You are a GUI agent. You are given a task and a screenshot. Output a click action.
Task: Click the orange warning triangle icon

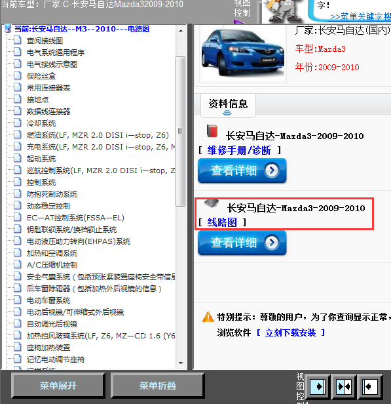(208, 317)
